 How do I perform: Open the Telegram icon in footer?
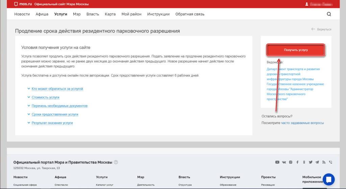click(317, 162)
